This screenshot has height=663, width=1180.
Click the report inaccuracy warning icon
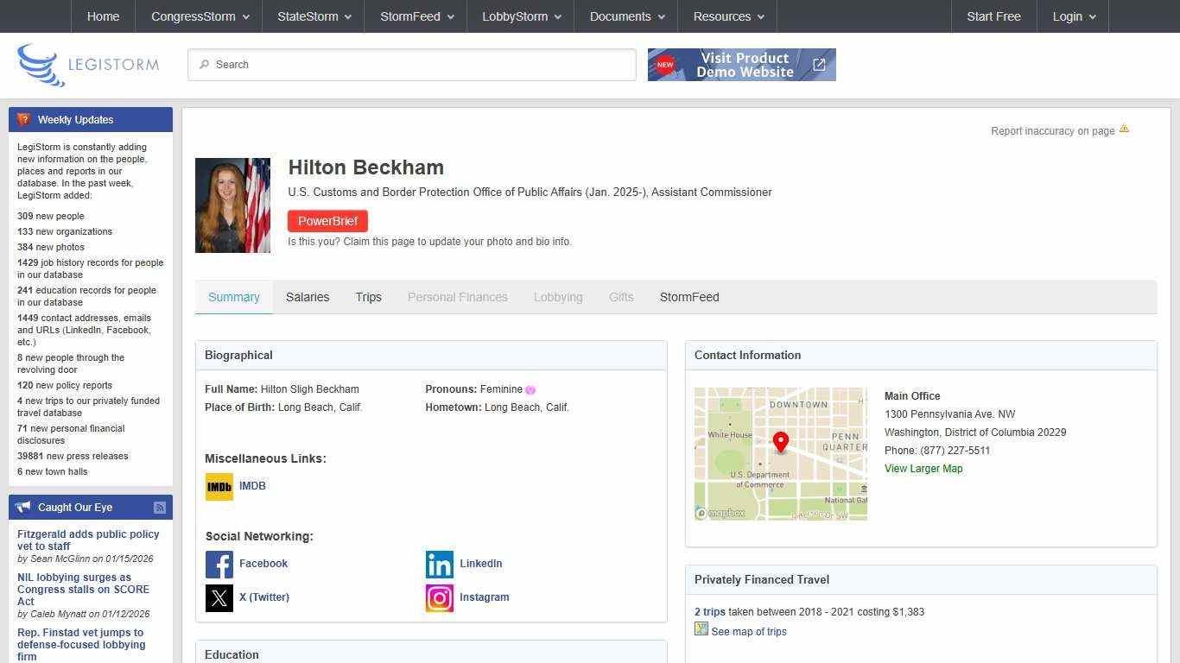[x=1124, y=129]
